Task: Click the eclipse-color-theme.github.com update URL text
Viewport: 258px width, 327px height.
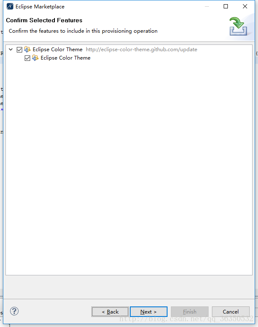Action: [142, 50]
